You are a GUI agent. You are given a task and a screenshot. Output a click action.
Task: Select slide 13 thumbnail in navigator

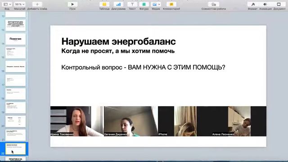[x=15, y=25]
